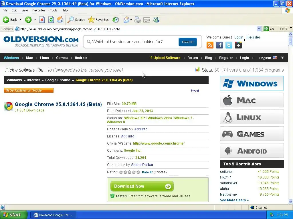Click Get Updates on Google button

coord(29,90)
